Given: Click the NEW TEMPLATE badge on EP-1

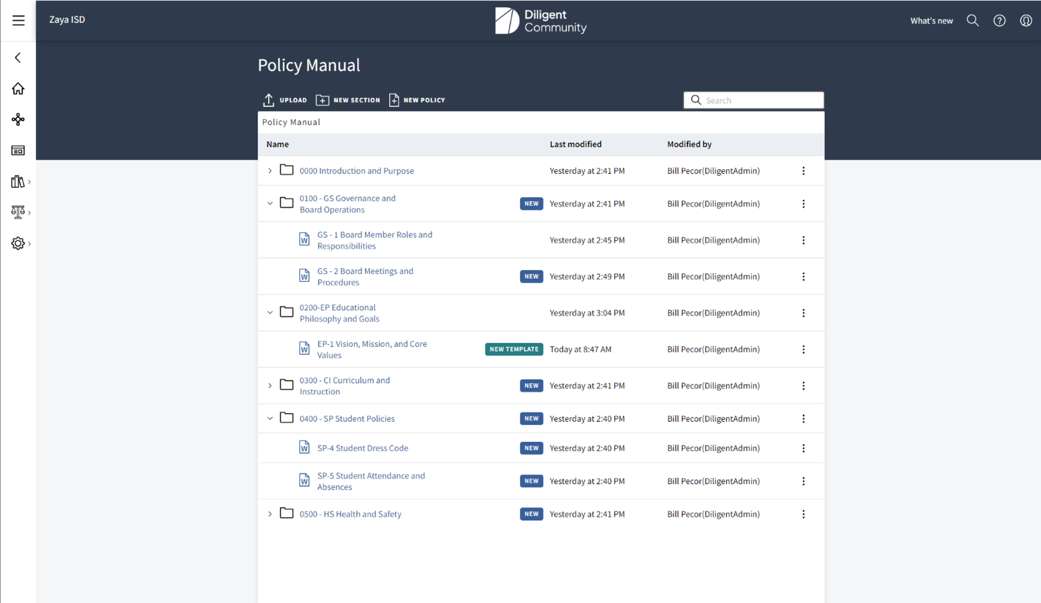Looking at the screenshot, I should 513,349.
